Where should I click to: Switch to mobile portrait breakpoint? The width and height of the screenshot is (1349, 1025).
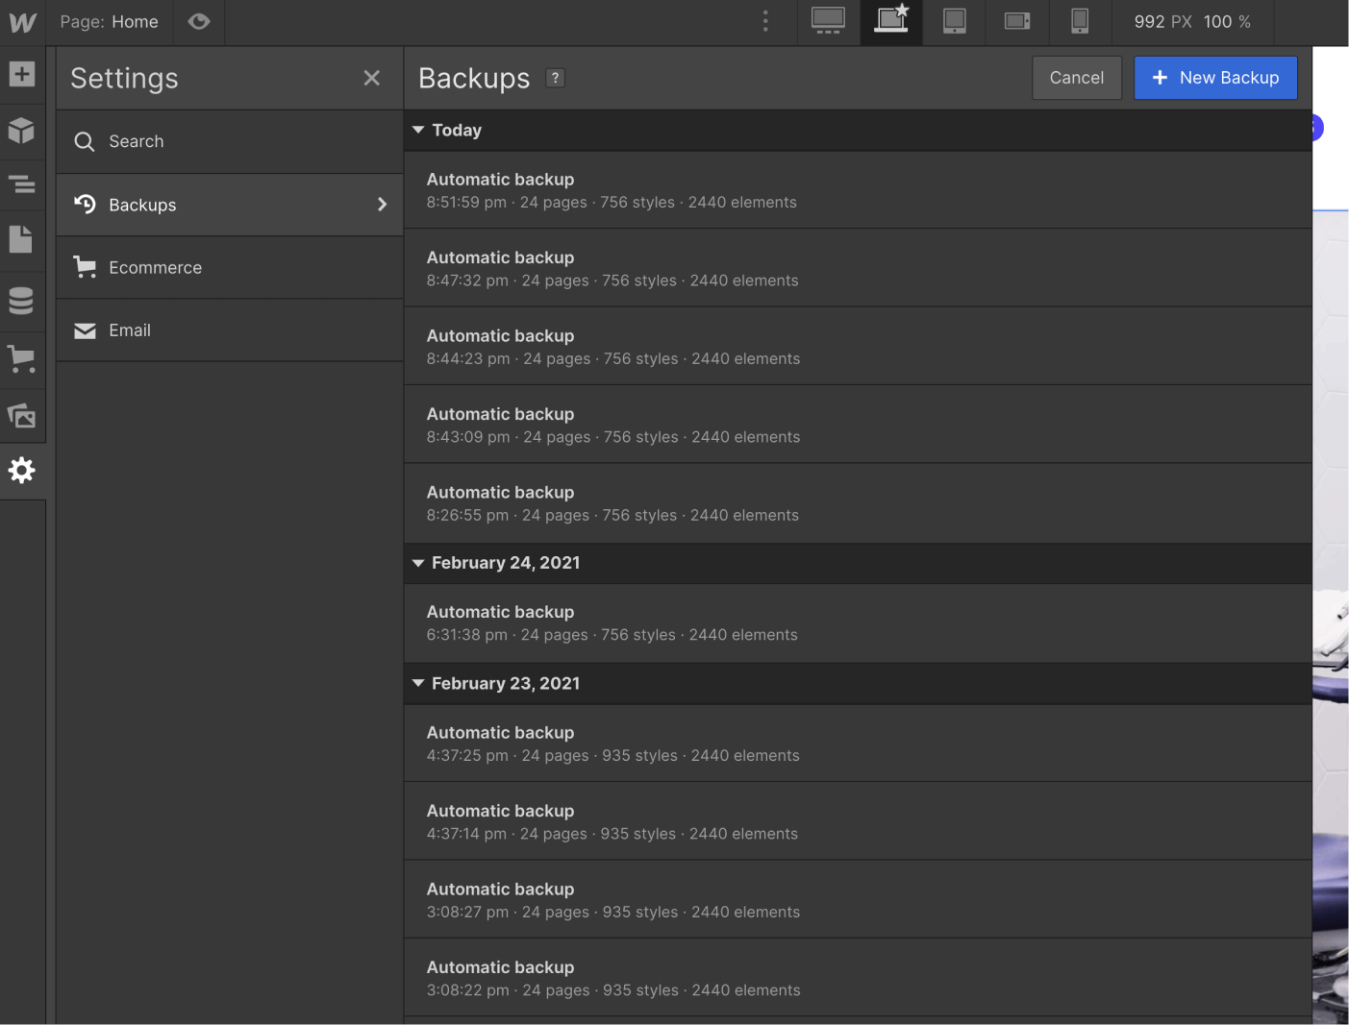(1079, 21)
